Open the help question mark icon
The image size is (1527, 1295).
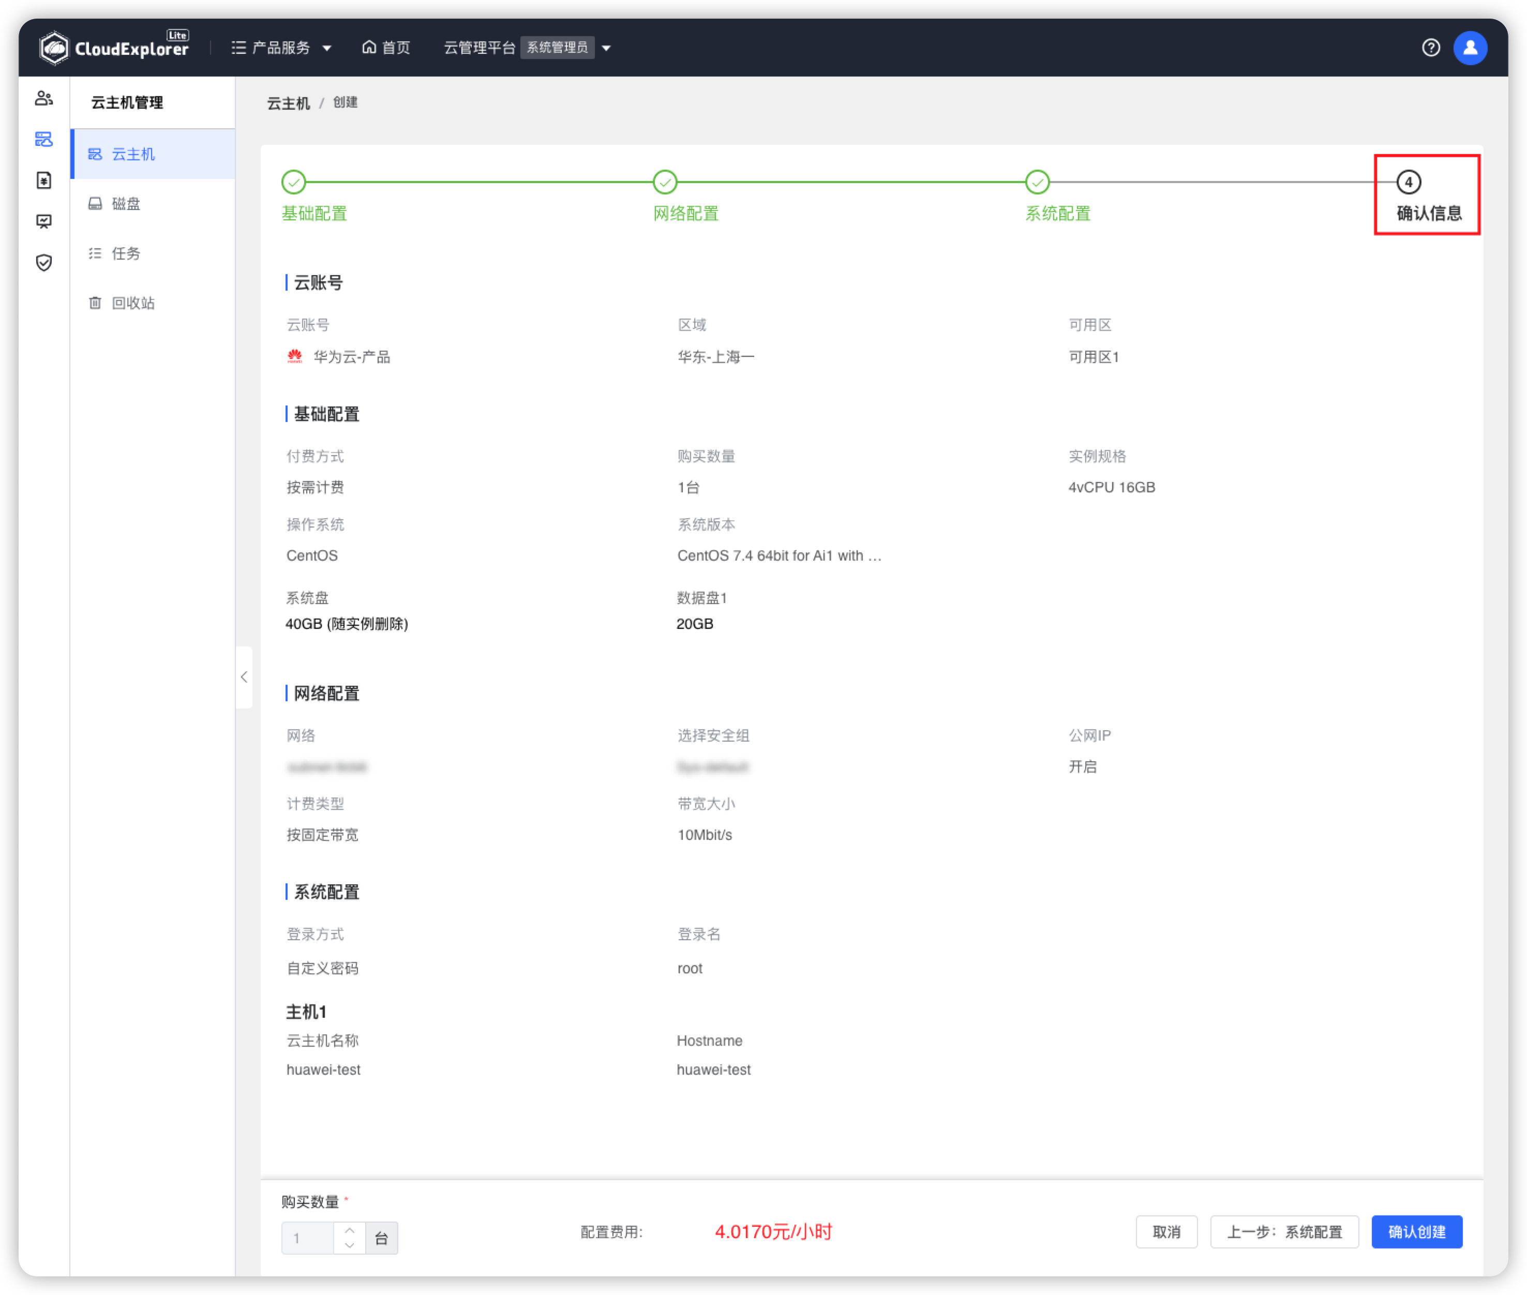pyautogui.click(x=1430, y=48)
